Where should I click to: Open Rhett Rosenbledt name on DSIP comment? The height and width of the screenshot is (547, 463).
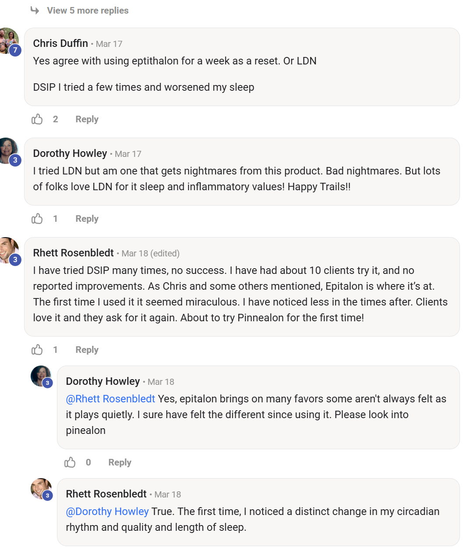click(x=73, y=253)
